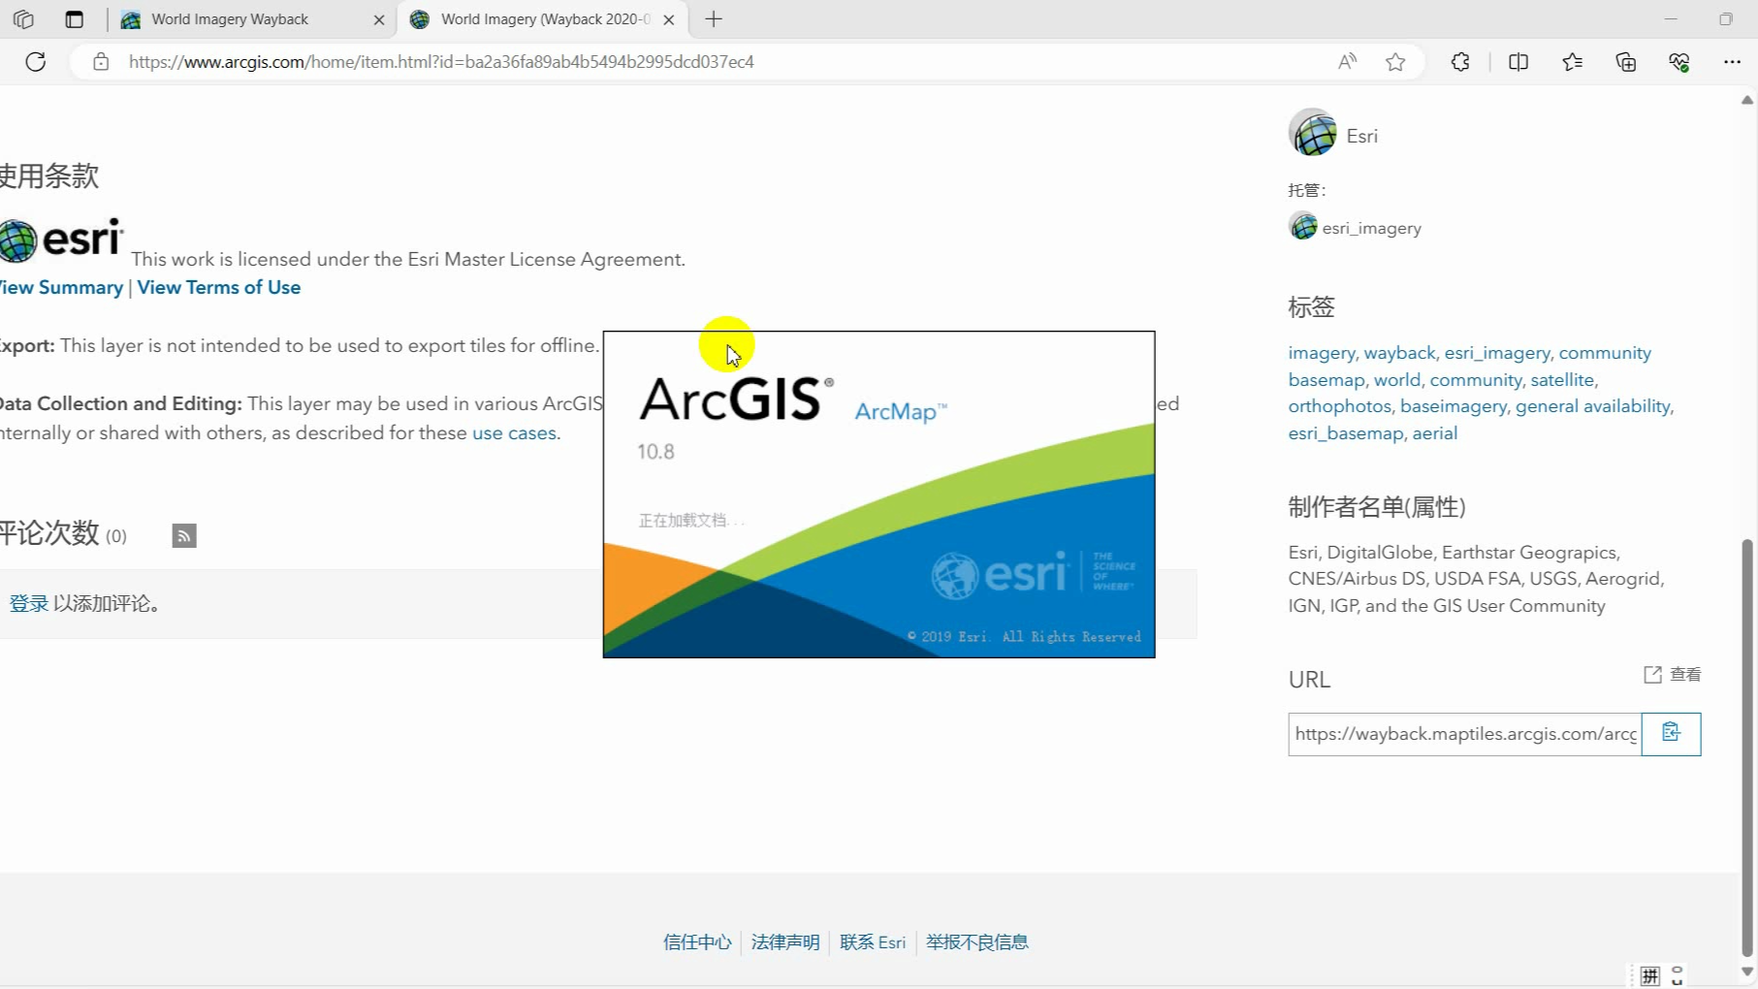The width and height of the screenshot is (1758, 989).
Task: Toggle the tab actions menu icon
Action: coord(74,19)
